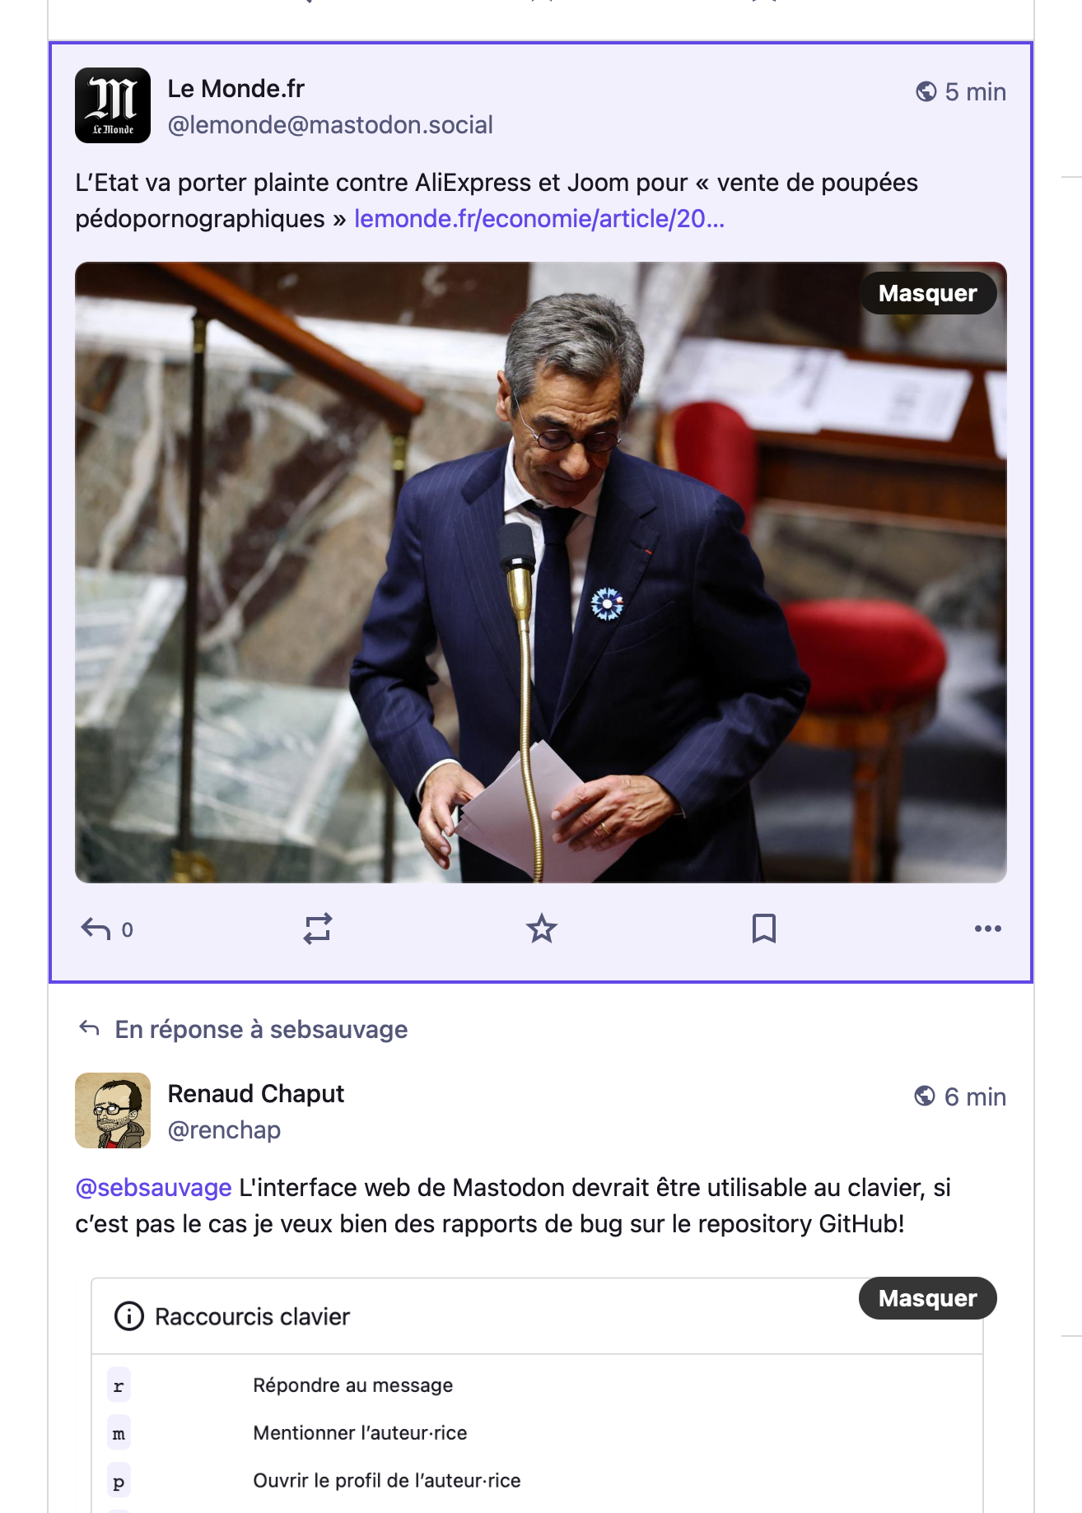Screen dimensions: 1082x1513
Task: Click the globe visibility icon beside 5 min
Action: 926,91
